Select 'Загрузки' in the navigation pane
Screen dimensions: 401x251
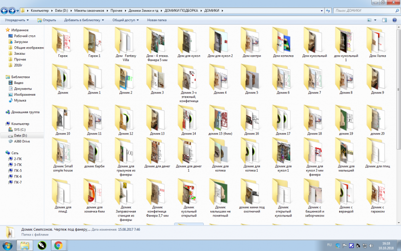click(21, 42)
